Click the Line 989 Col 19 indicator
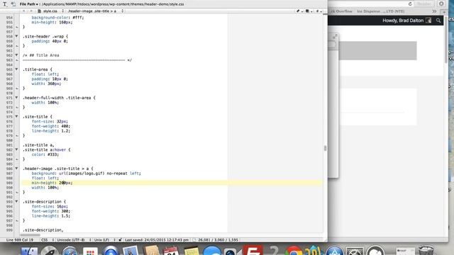The width and height of the screenshot is (454, 255). click(x=20, y=240)
